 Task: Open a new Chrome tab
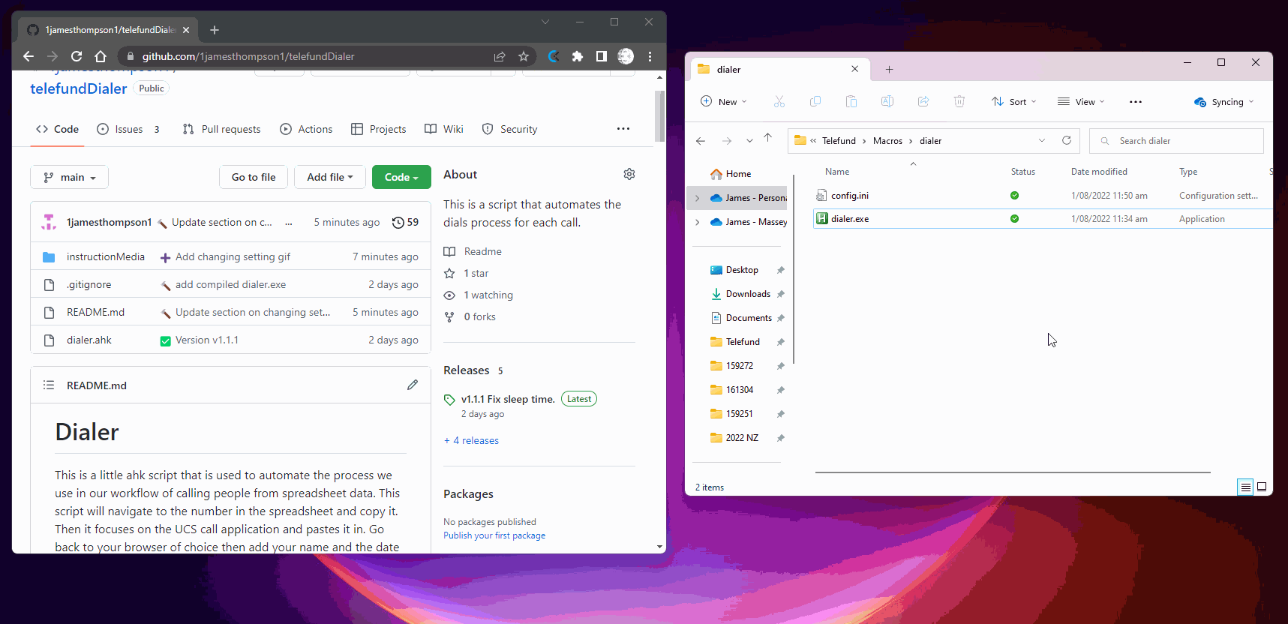[x=215, y=30]
